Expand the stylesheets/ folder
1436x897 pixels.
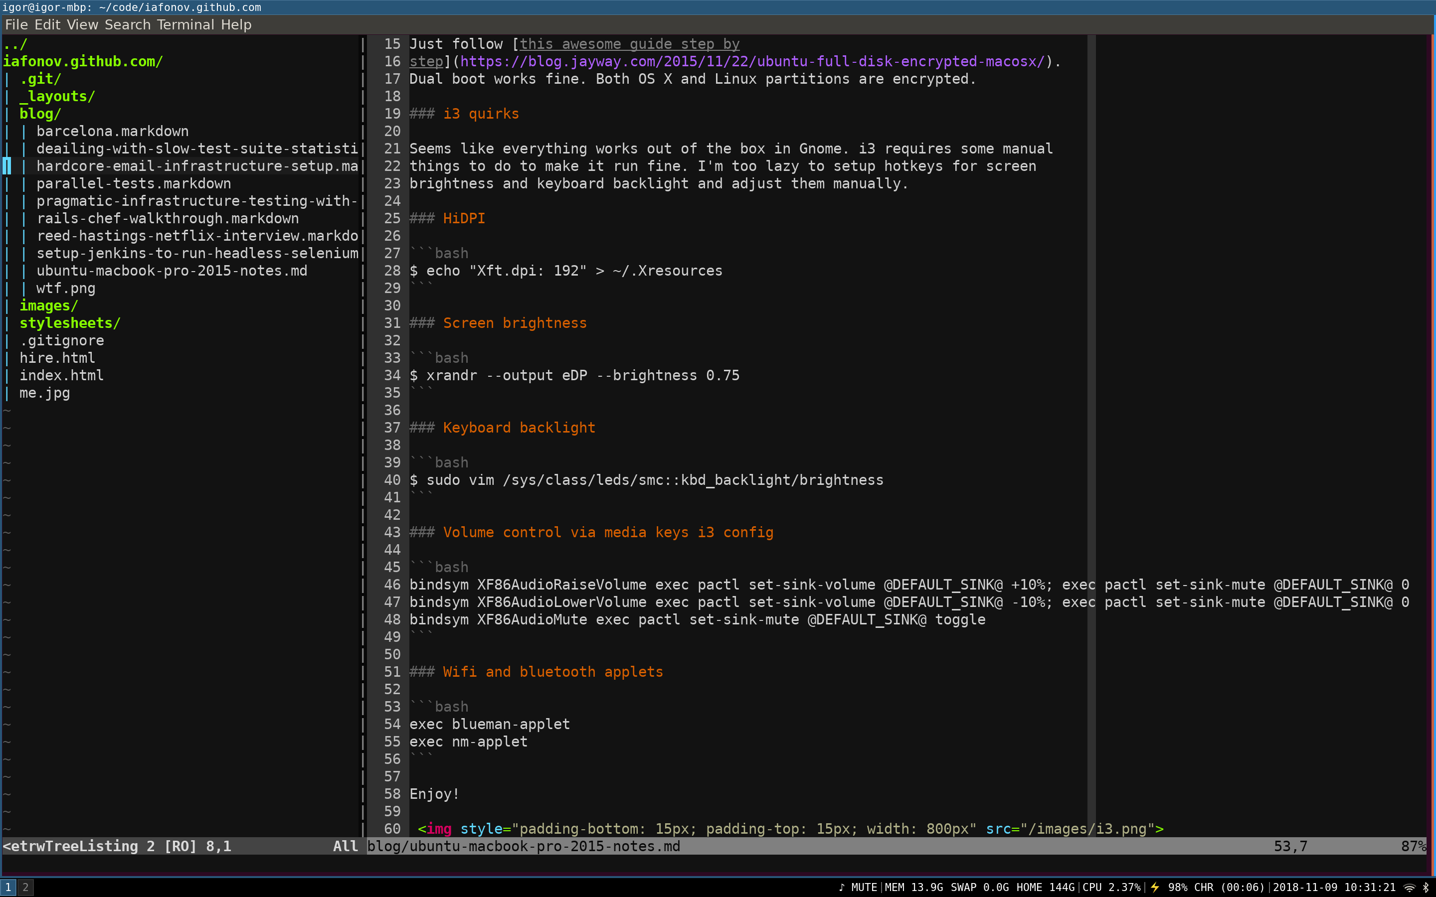click(70, 323)
